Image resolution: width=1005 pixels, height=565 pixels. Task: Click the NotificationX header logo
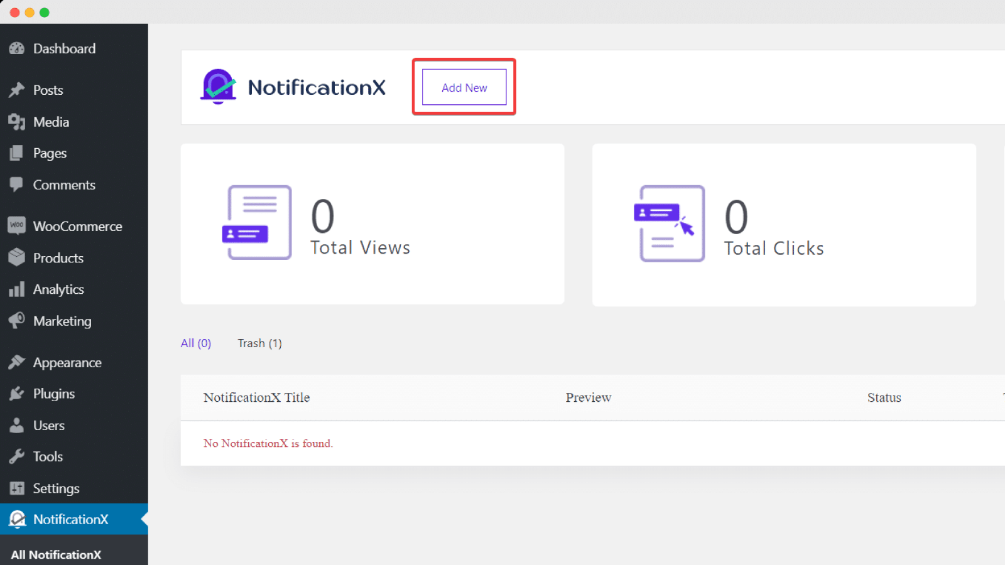218,87
